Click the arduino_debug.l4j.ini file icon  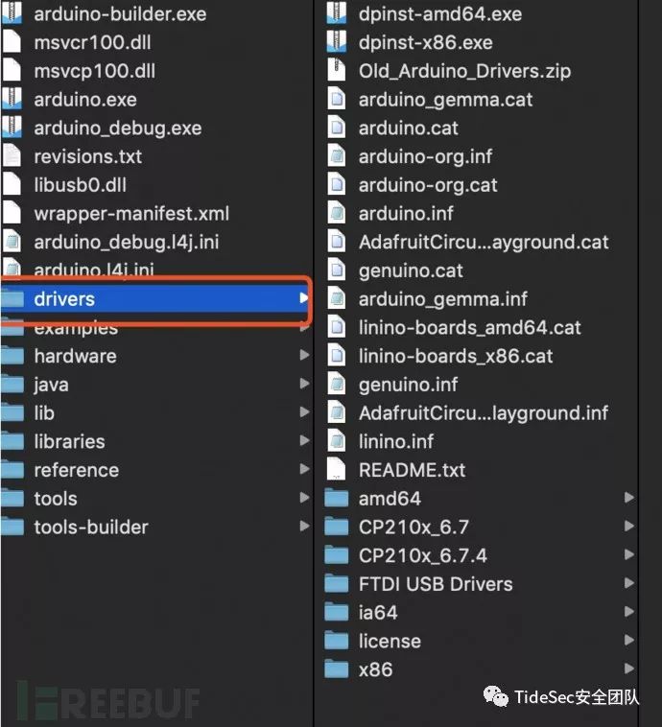coord(12,241)
